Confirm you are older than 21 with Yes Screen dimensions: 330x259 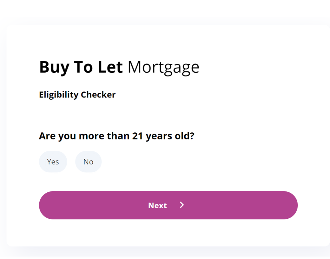click(x=53, y=162)
